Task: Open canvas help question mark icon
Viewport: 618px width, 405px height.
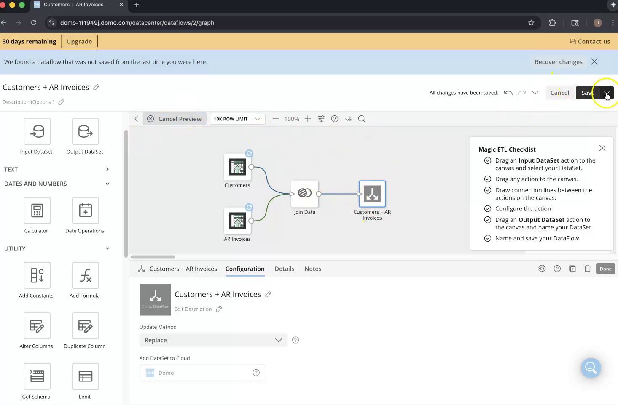Action: click(335, 119)
